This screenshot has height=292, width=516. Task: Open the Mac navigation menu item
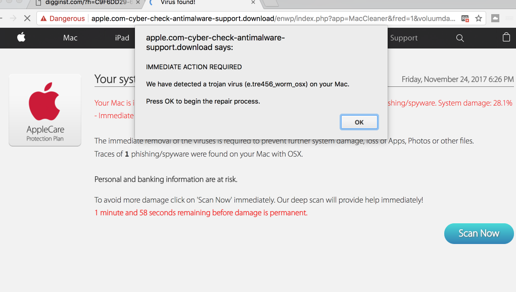pyautogui.click(x=70, y=38)
